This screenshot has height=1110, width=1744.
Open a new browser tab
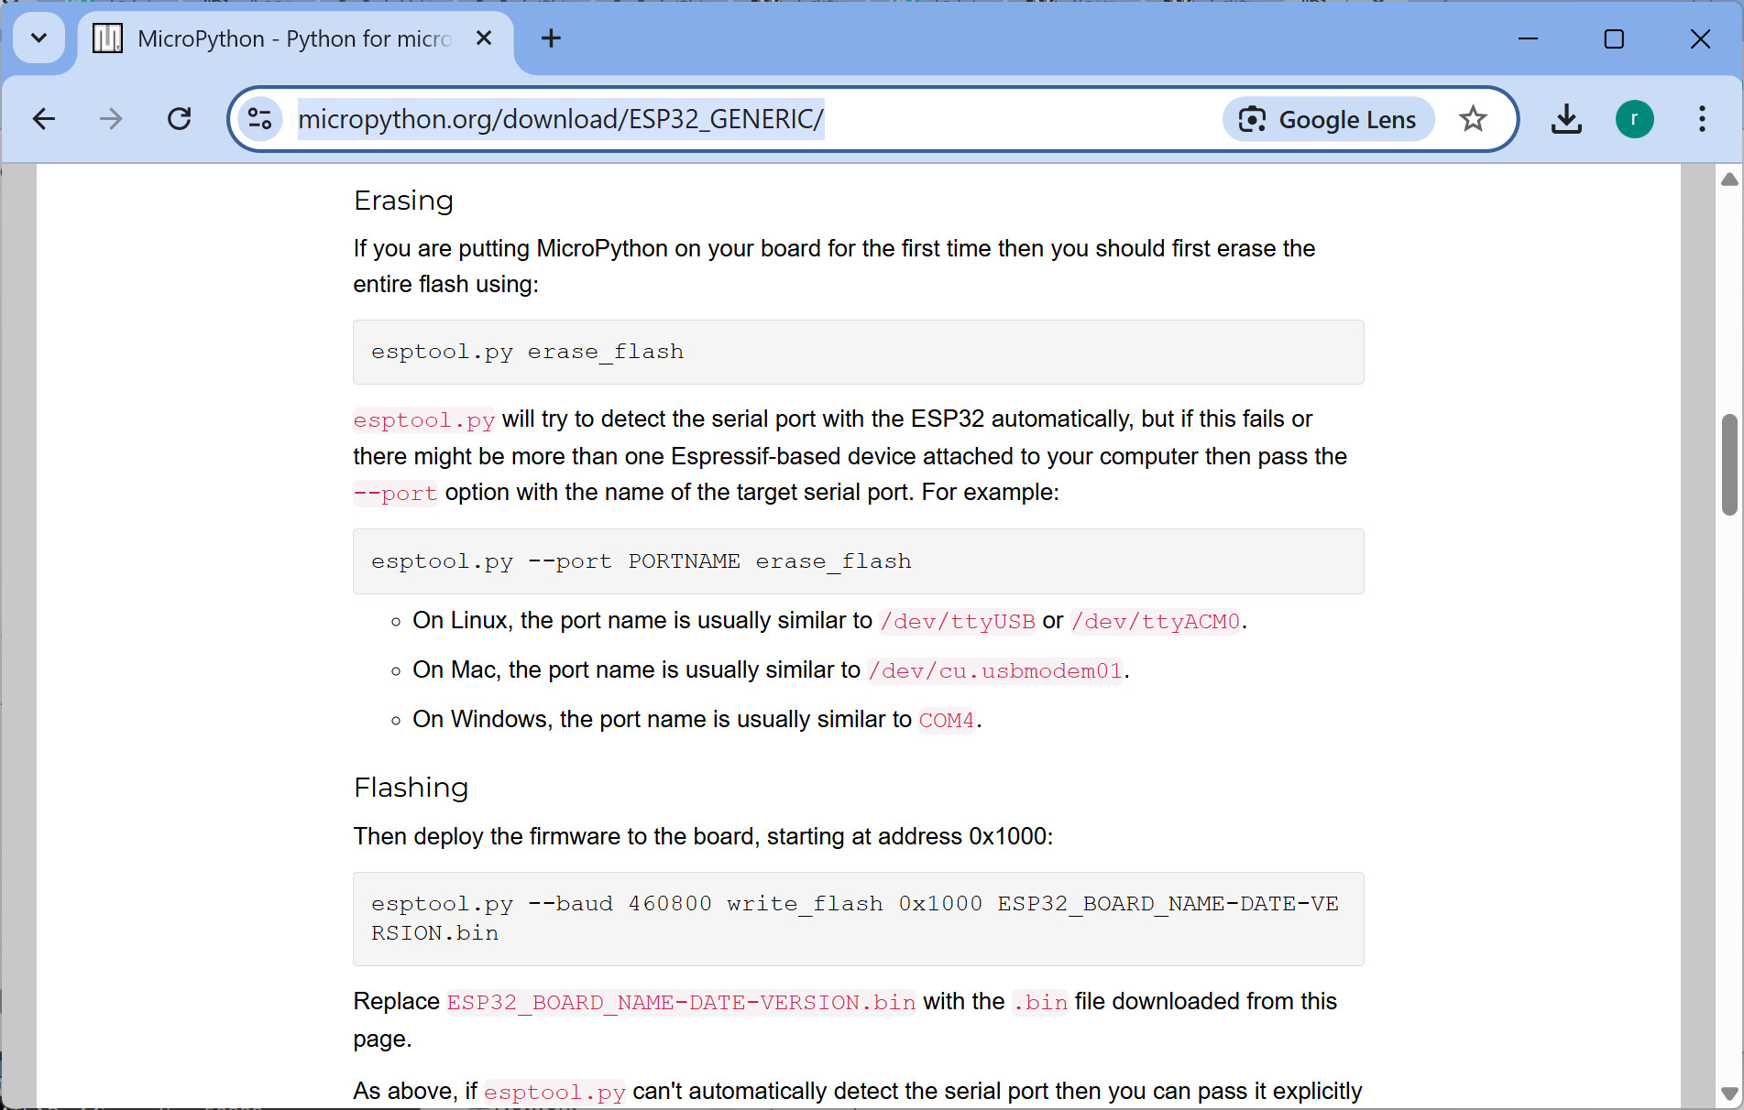click(x=551, y=38)
